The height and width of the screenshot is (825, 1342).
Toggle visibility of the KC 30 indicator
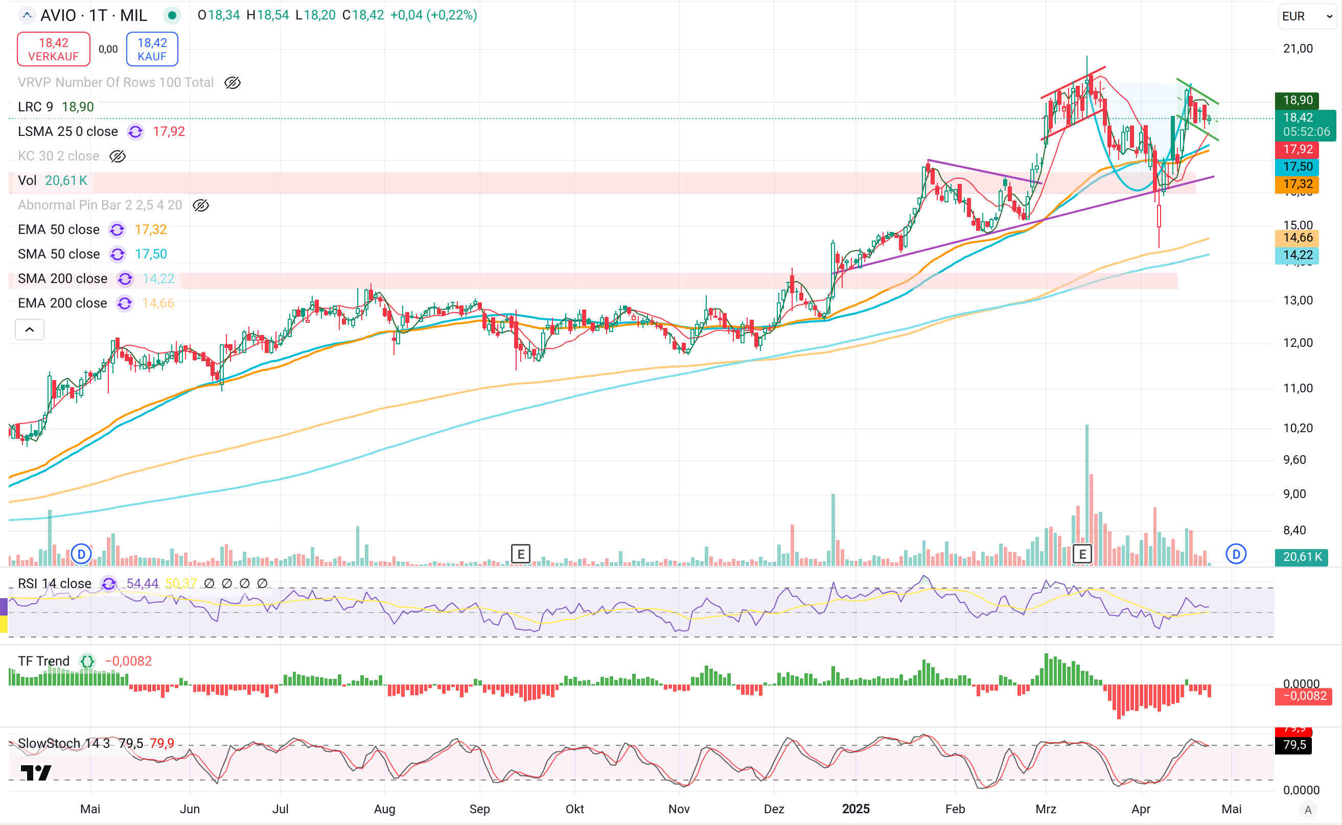click(x=118, y=156)
